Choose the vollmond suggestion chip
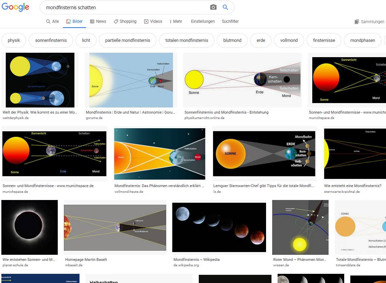The width and height of the screenshot is (386, 283). (289, 40)
